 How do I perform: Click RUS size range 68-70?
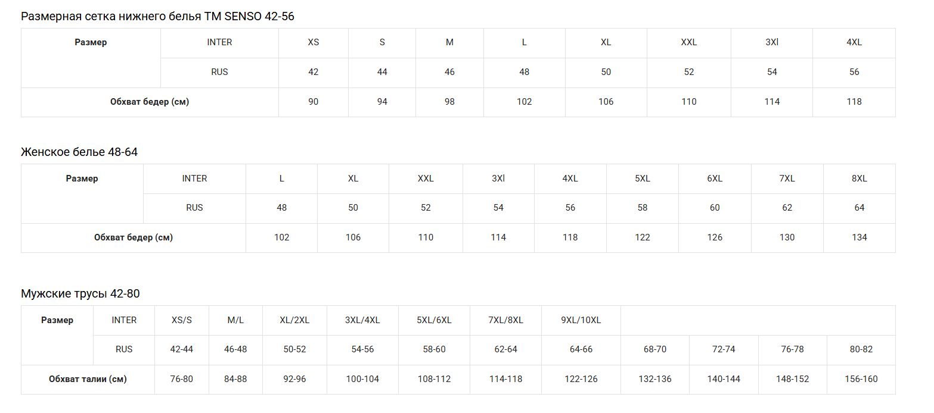(x=655, y=349)
